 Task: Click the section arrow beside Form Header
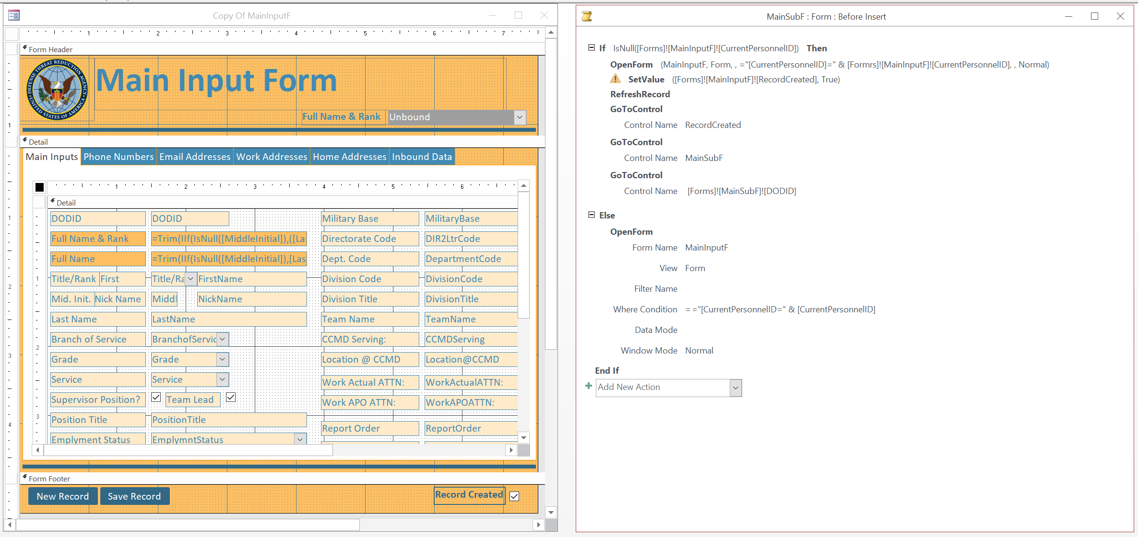coord(24,47)
